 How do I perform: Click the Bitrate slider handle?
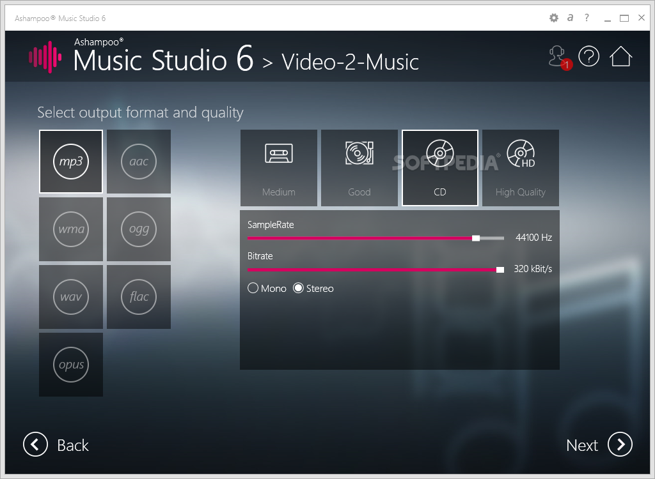[x=500, y=270]
